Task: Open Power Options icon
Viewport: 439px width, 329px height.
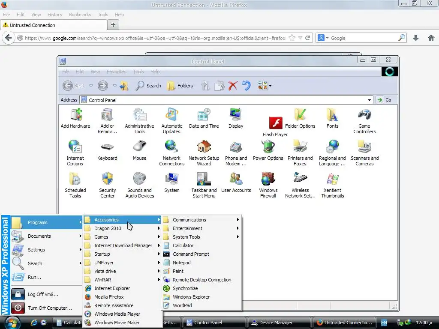Action: pos(268,150)
